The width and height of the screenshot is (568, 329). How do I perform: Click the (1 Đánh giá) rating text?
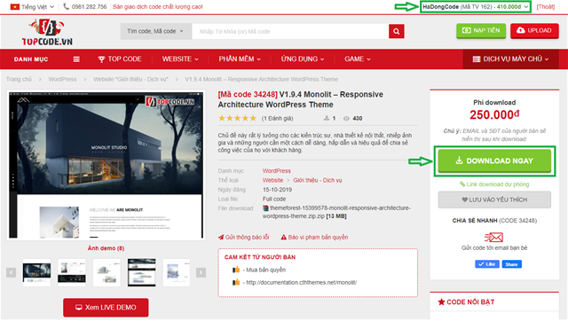pyautogui.click(x=277, y=118)
